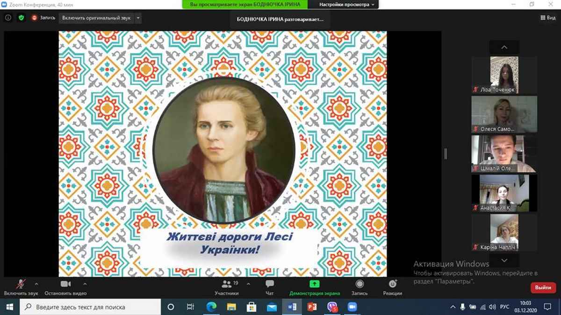Open Viber from the Windows taskbar
The image size is (561, 315).
coord(332,307)
